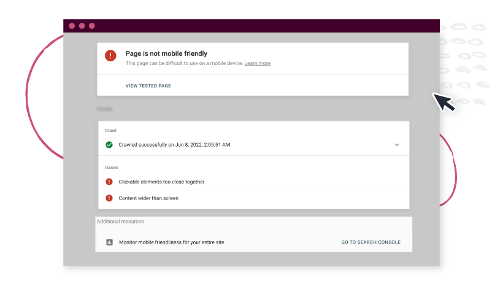Screen dimensions: 503x286
Task: Click the error icon next to 'Content wider than screen'
Action: pyautogui.click(x=109, y=198)
